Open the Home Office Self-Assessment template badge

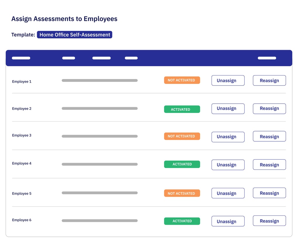click(74, 35)
